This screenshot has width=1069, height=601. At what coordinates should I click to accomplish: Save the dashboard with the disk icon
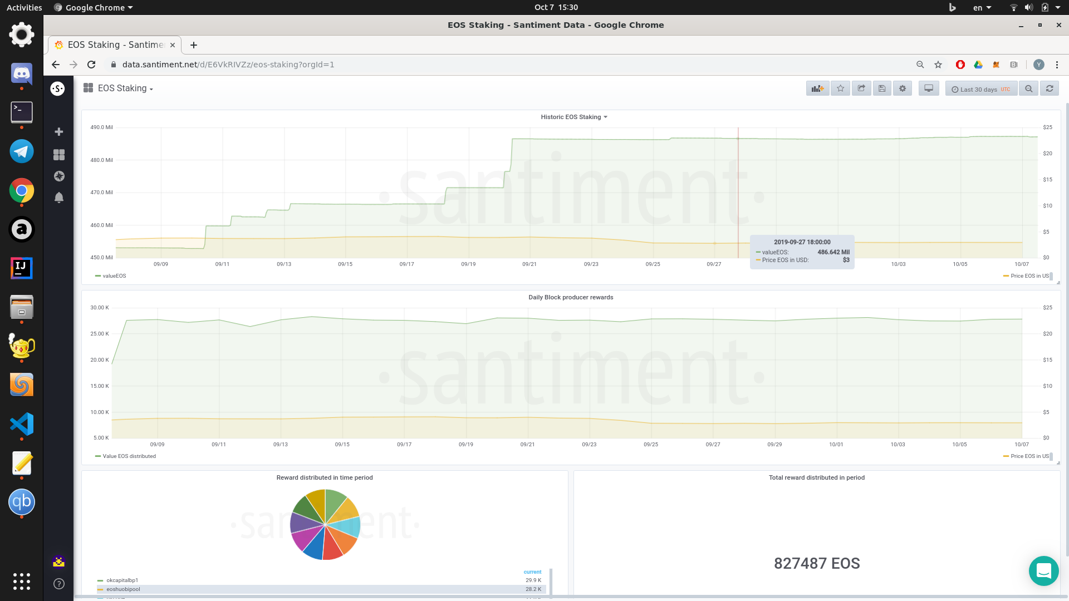pyautogui.click(x=882, y=88)
